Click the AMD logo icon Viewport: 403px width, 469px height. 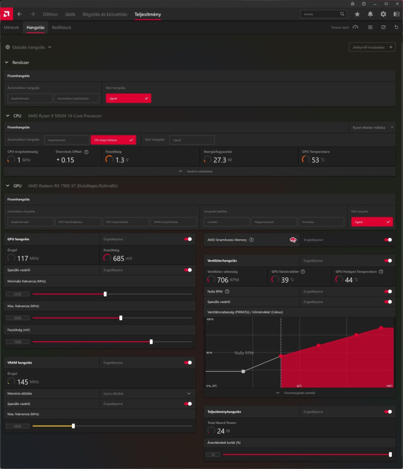6,14
